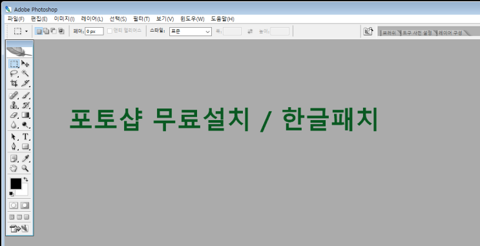Open the 도움말(H) menu
Image resolution: width=480 pixels, height=246 pixels.
click(x=222, y=19)
